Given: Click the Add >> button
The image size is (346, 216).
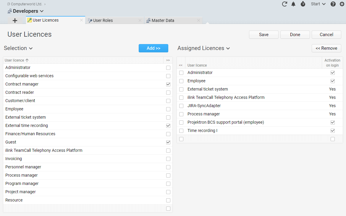Looking at the screenshot, I should click(153, 48).
